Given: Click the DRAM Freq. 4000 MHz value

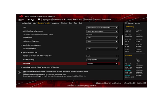Looking at the screenshot, I should pyautogui.click(x=139, y=46).
